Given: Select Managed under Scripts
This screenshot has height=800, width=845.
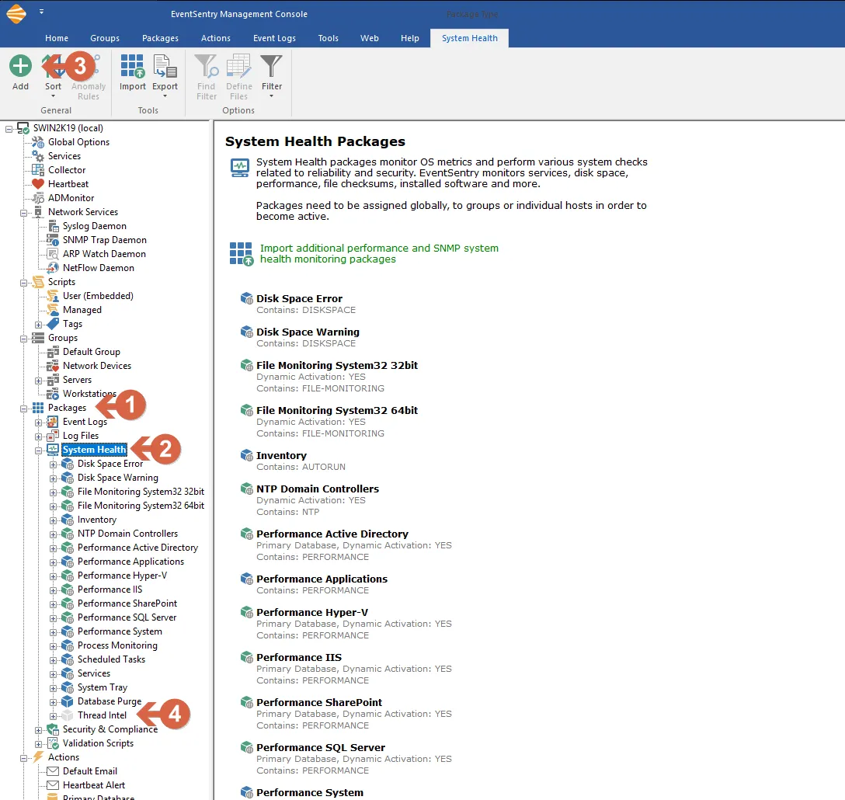Looking at the screenshot, I should (82, 310).
